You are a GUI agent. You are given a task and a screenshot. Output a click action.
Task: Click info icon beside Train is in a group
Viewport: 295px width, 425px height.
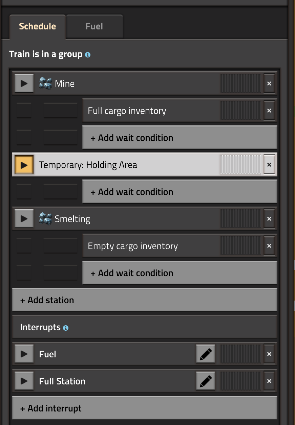pyautogui.click(x=88, y=54)
